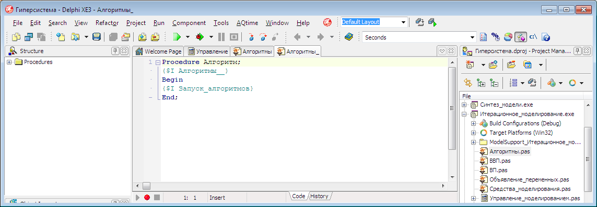Pin the Project Manager panel
The width and height of the screenshot is (597, 207).
click(578, 51)
